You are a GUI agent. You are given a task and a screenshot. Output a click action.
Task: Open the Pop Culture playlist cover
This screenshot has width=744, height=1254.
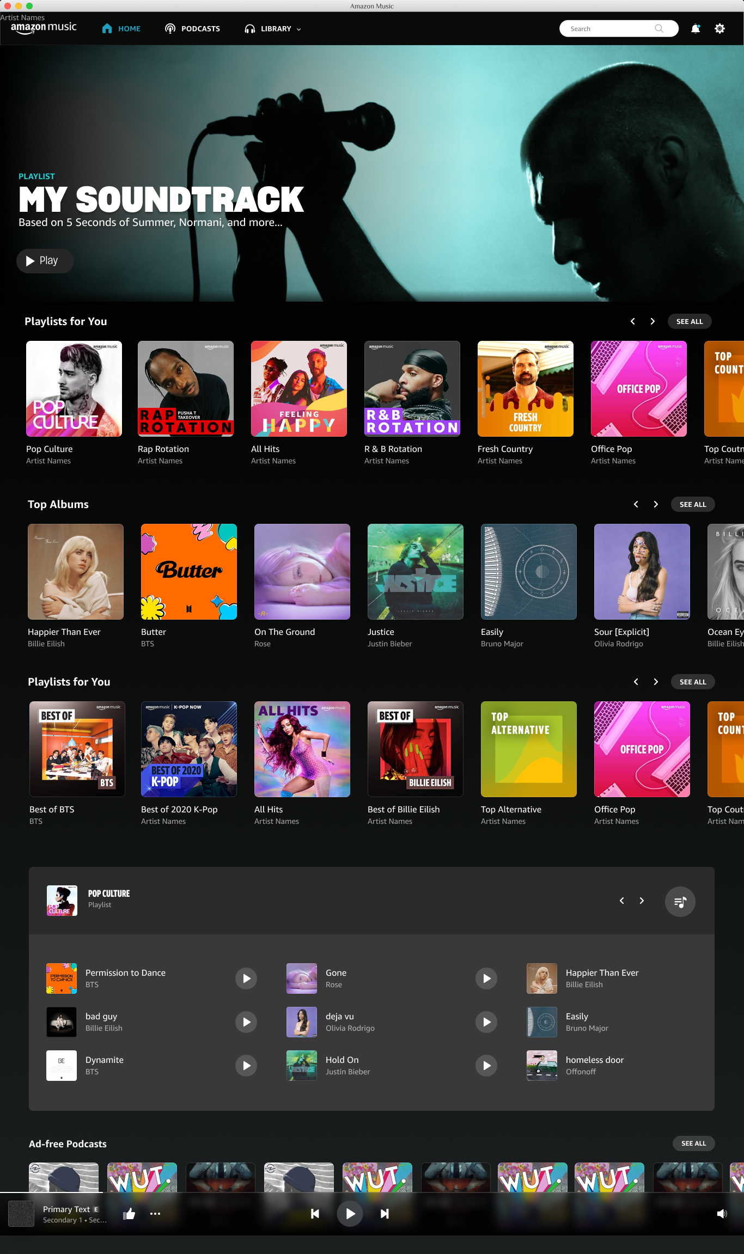click(74, 389)
